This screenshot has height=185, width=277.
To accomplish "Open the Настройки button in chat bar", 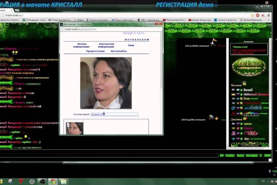I will point(252,155).
